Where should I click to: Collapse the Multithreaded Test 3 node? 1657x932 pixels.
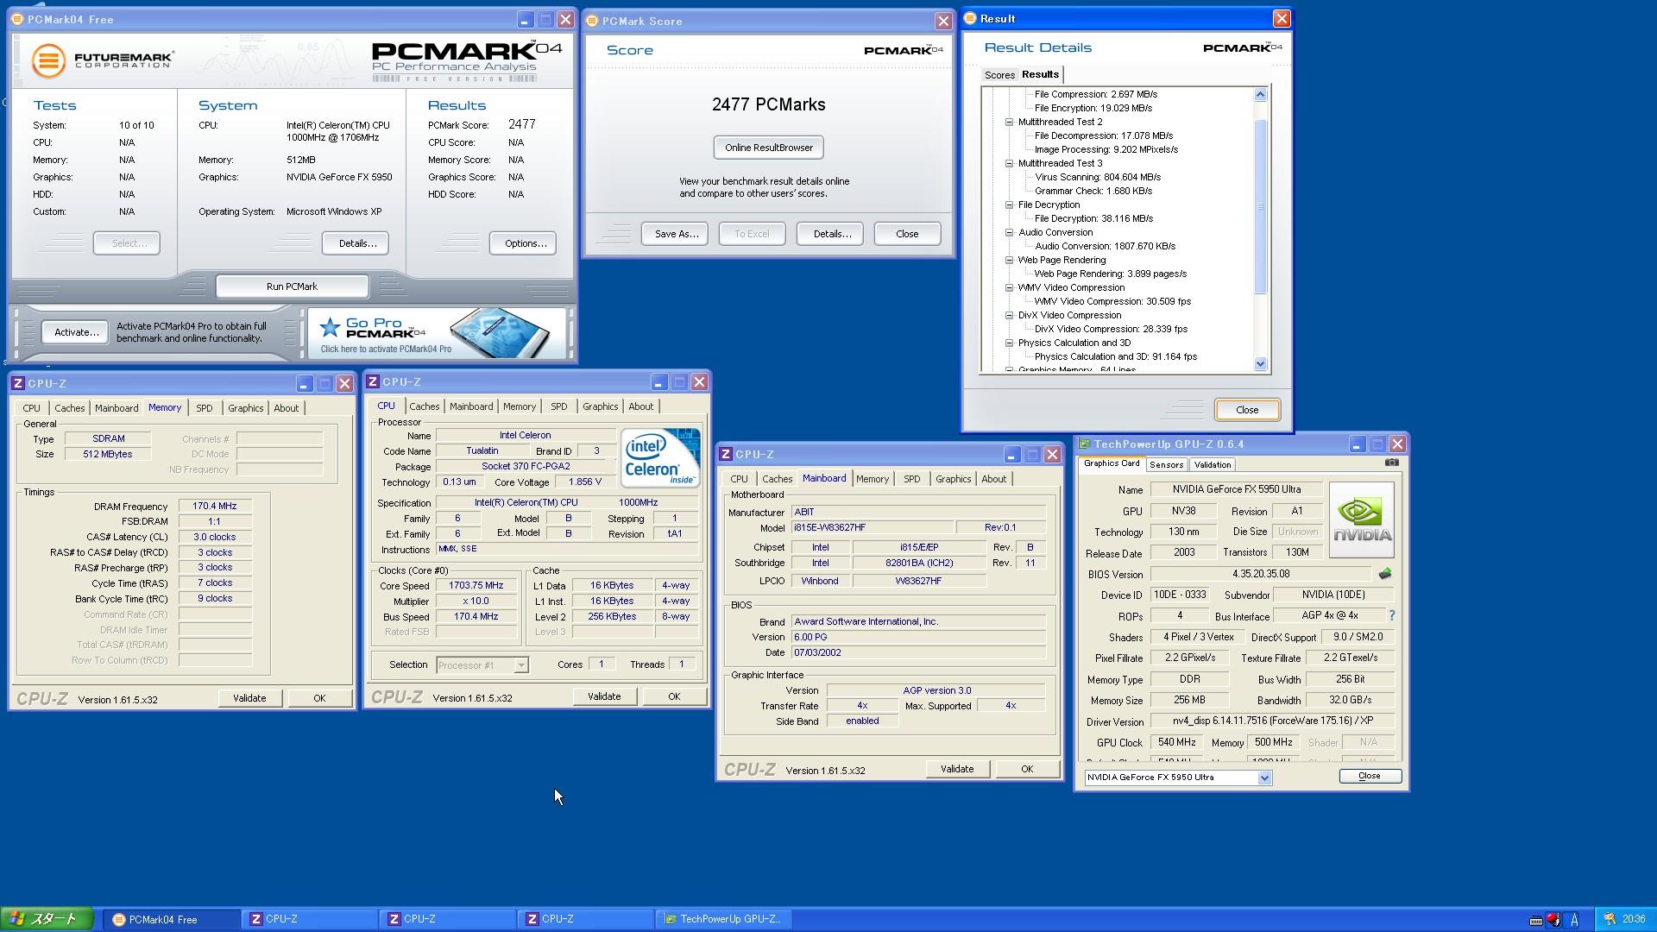coord(1009,163)
